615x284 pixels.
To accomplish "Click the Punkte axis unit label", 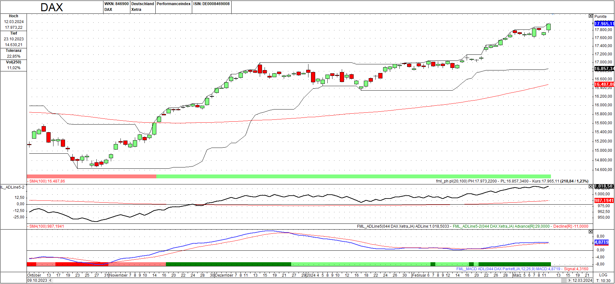I will click(x=601, y=17).
